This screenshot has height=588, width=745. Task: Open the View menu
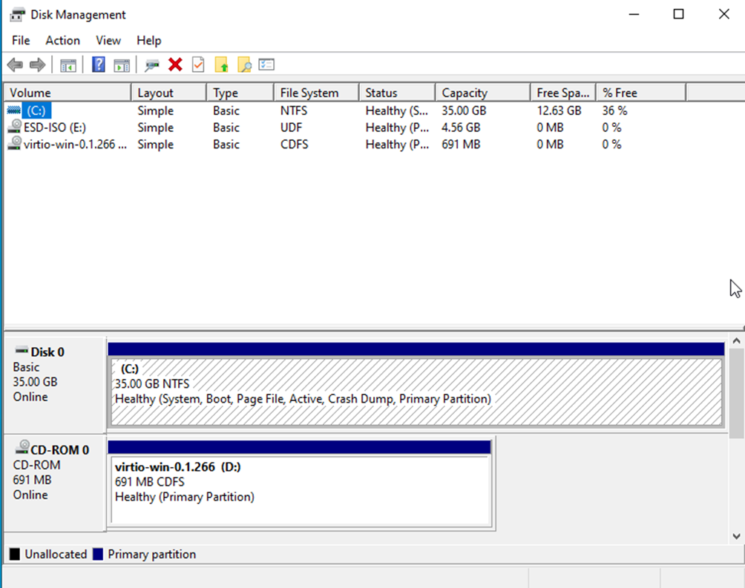[108, 41]
